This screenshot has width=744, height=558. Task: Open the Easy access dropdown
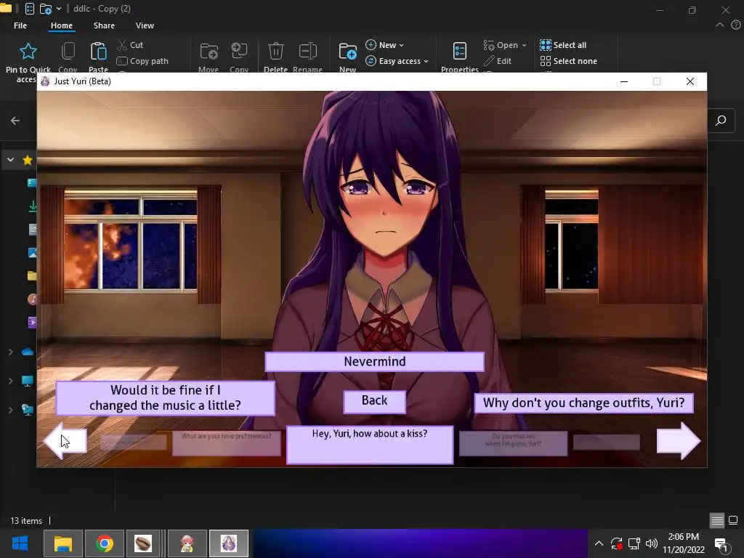(x=397, y=61)
